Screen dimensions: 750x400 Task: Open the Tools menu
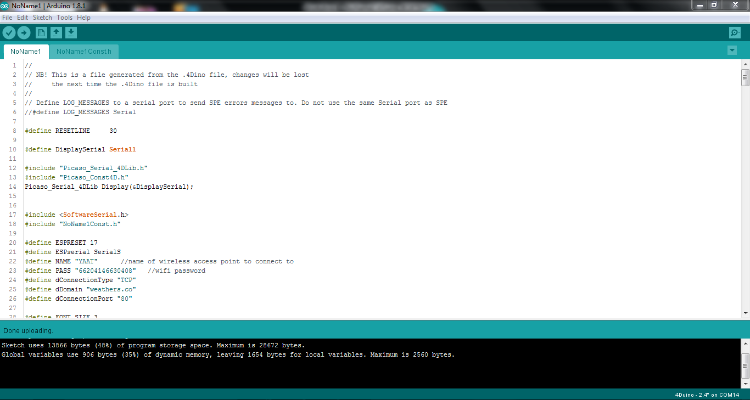coord(64,18)
